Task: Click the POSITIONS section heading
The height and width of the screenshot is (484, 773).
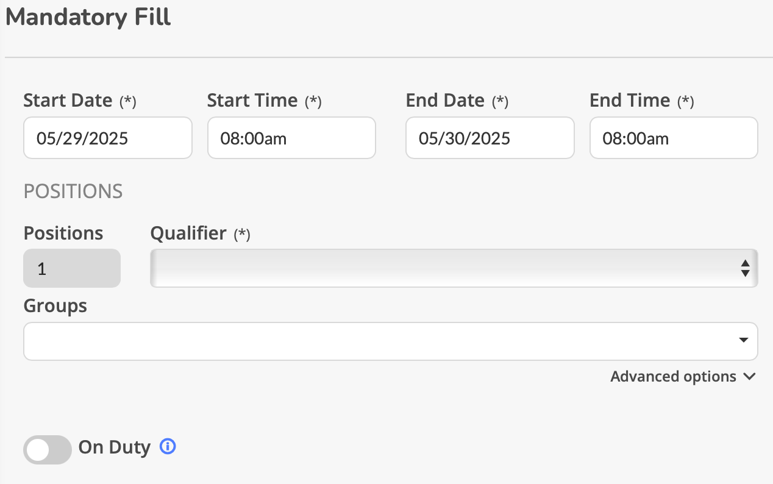Action: [x=73, y=191]
